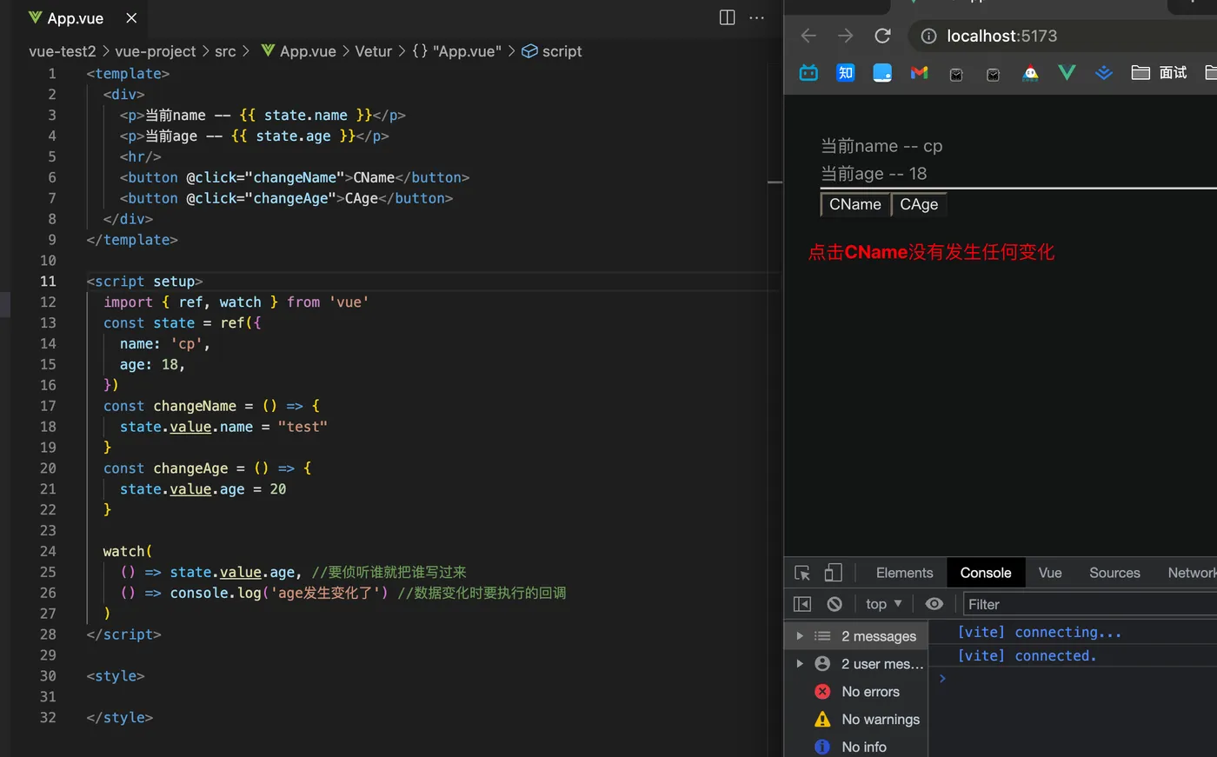Click the "[vite] connected." log entry

[1027, 655]
